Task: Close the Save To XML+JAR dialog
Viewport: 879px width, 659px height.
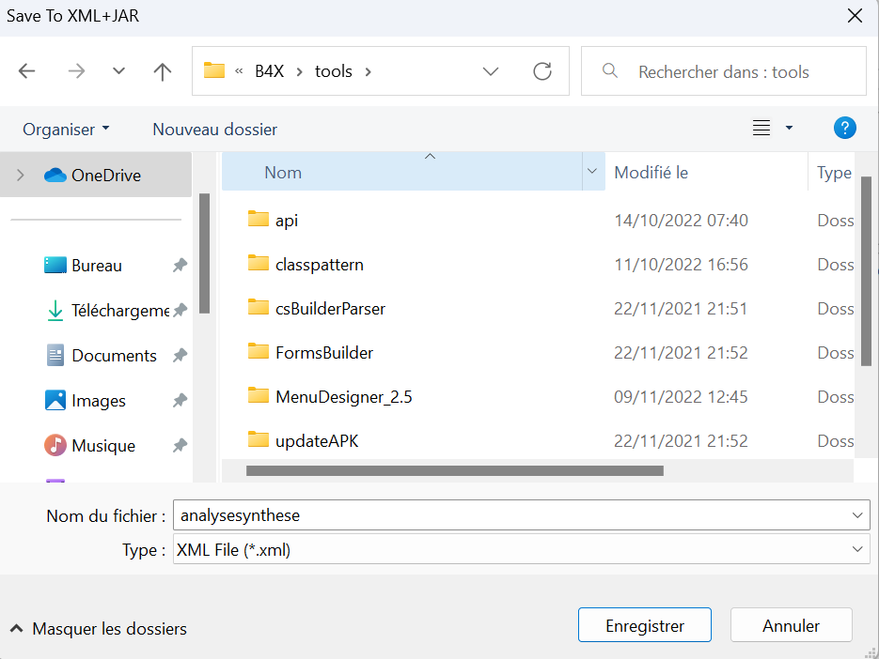Action: 855,16
